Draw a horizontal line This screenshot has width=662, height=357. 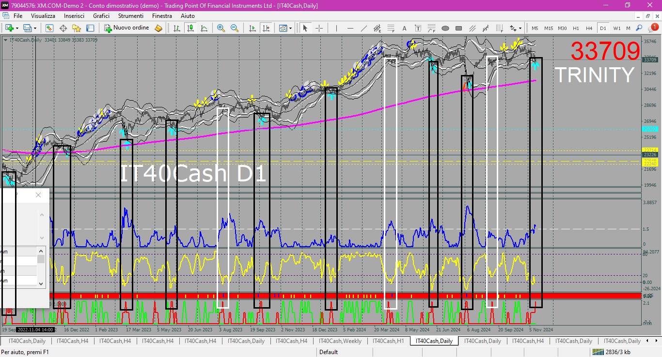click(x=350, y=28)
